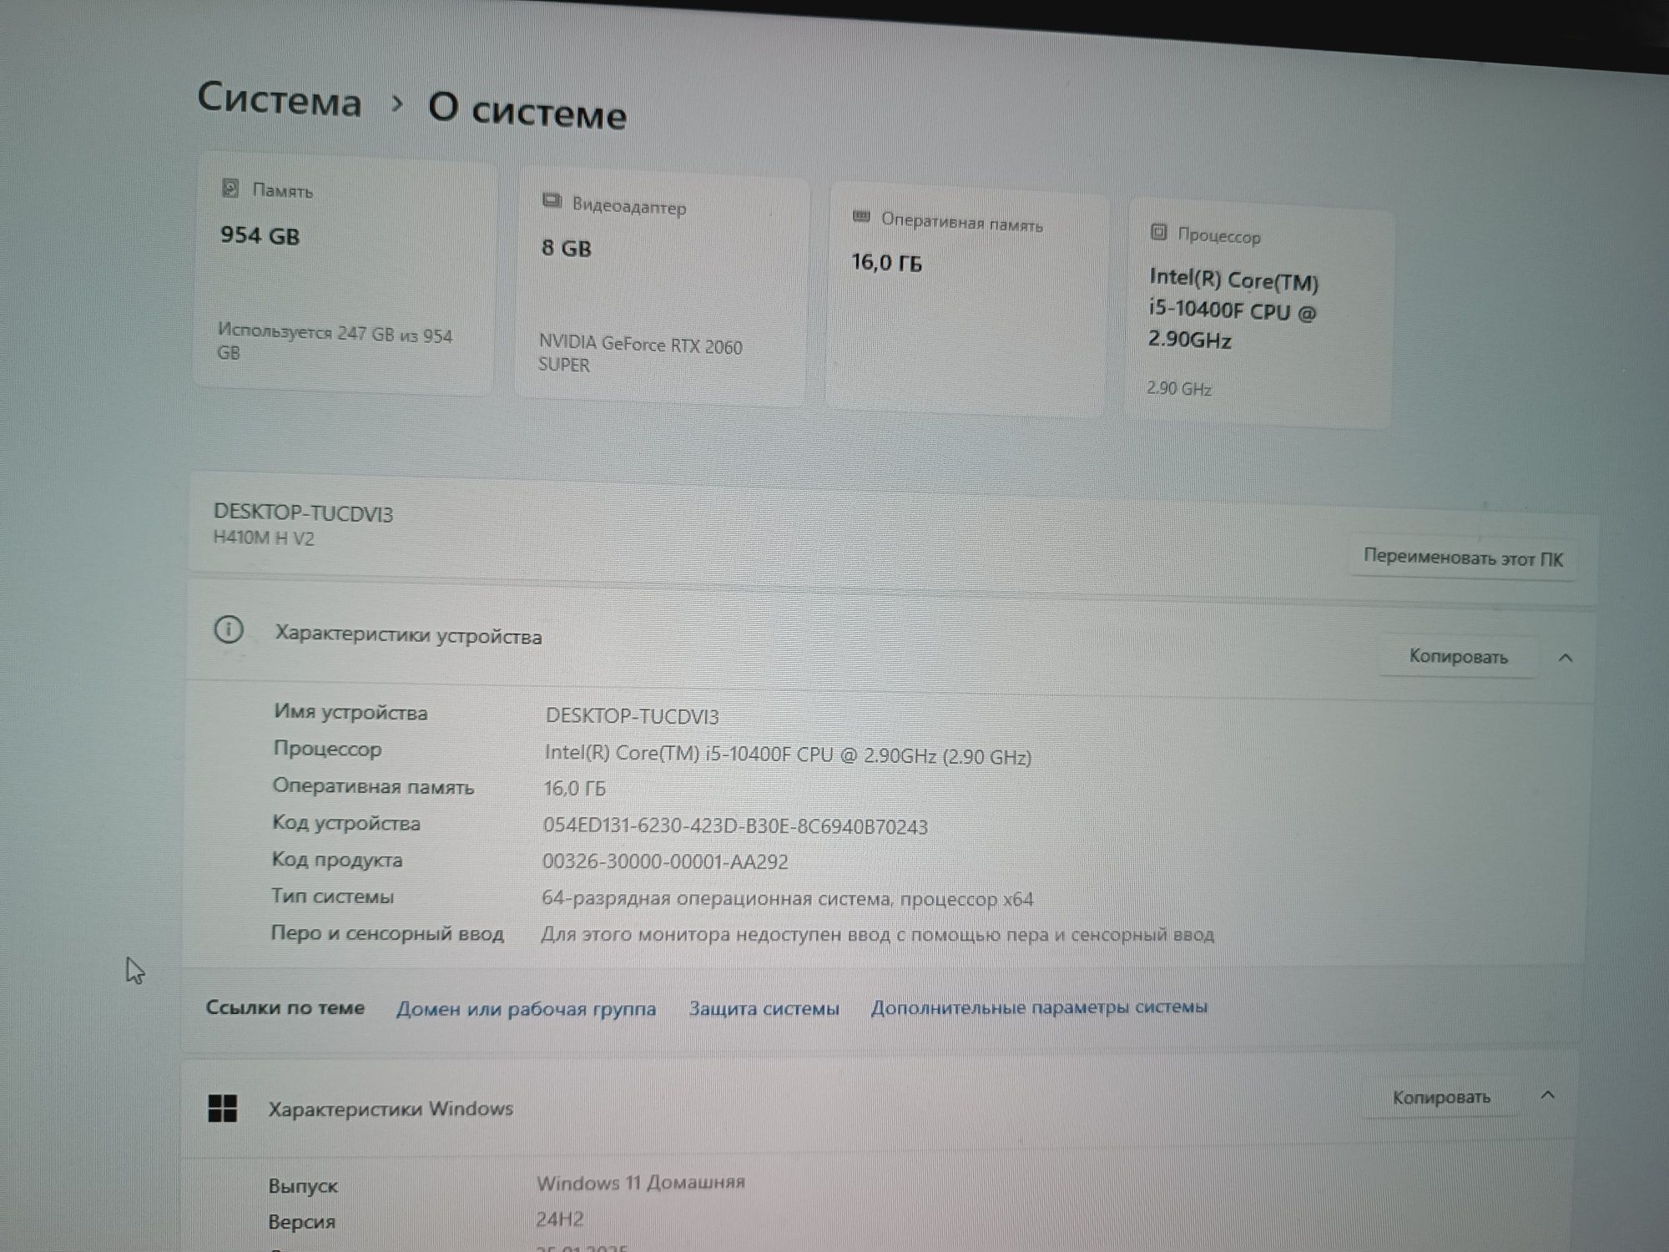This screenshot has width=1669, height=1252.
Task: Select the Windows 11 Домашняя edition value
Action: click(x=641, y=1182)
